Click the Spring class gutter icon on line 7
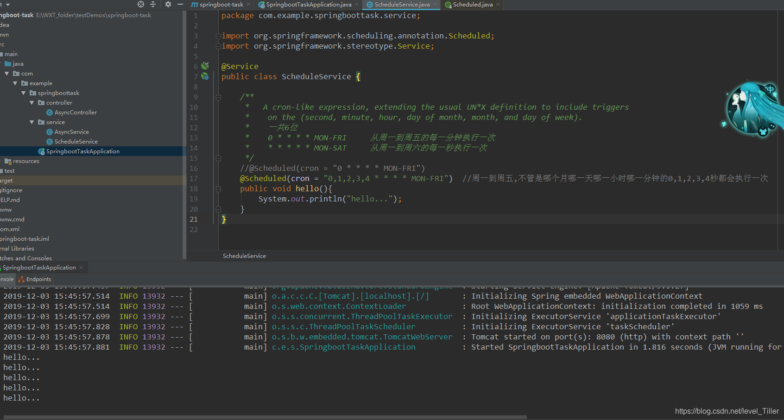Image resolution: width=784 pixels, height=420 pixels. [x=205, y=76]
